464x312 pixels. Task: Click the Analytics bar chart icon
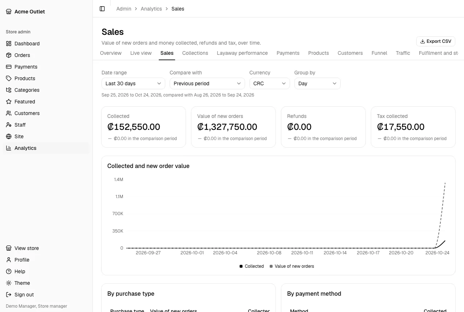pyautogui.click(x=9, y=148)
